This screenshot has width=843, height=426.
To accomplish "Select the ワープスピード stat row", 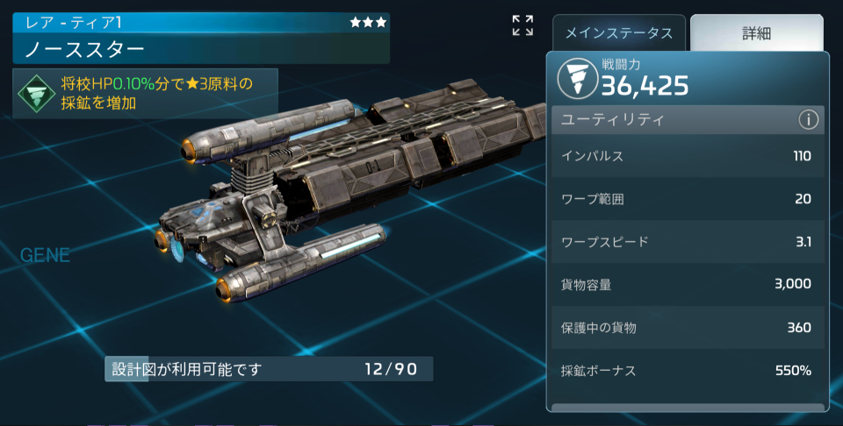I will (688, 242).
